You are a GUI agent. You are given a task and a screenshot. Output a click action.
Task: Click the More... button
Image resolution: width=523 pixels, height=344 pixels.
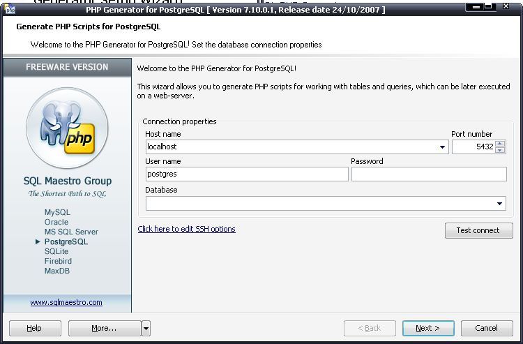coord(105,329)
